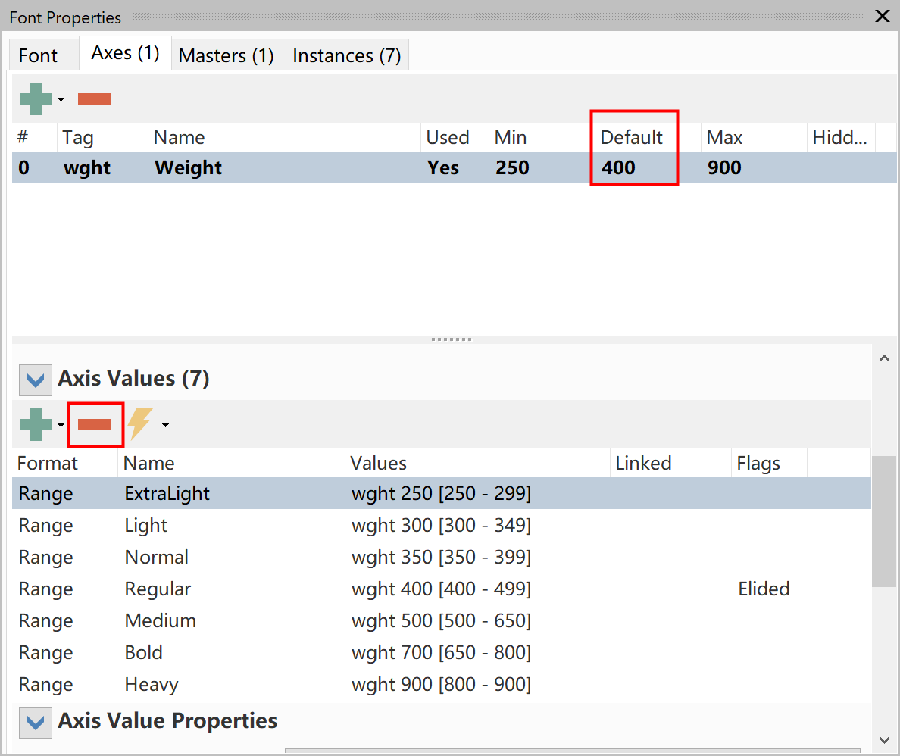This screenshot has width=900, height=756.
Task: Remove the selected axis value with the red minus
Action: pyautogui.click(x=94, y=425)
